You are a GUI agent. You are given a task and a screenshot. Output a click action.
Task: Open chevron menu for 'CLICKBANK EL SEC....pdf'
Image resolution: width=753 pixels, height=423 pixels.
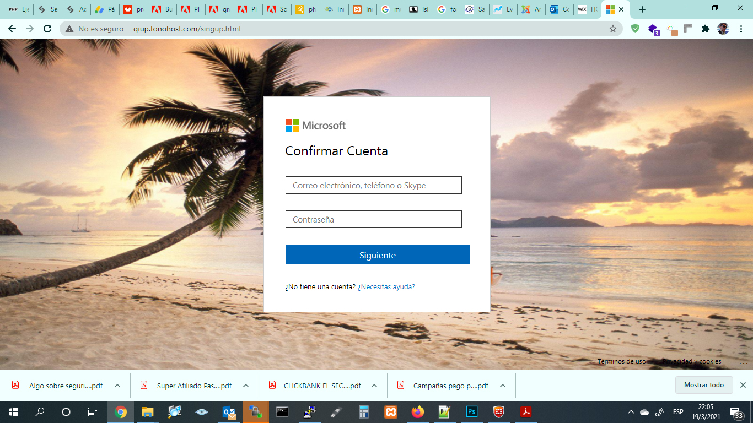click(x=375, y=386)
